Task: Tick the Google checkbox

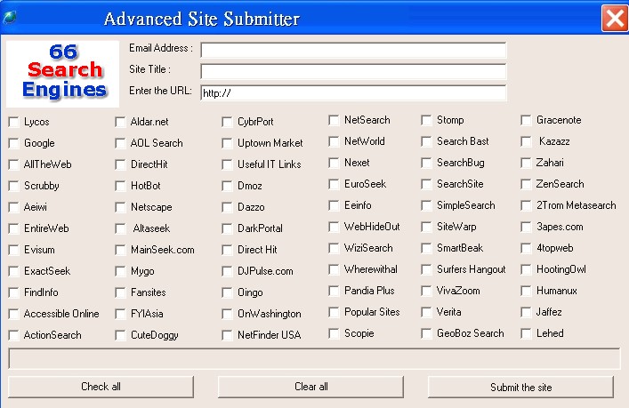Action: pyautogui.click(x=14, y=143)
